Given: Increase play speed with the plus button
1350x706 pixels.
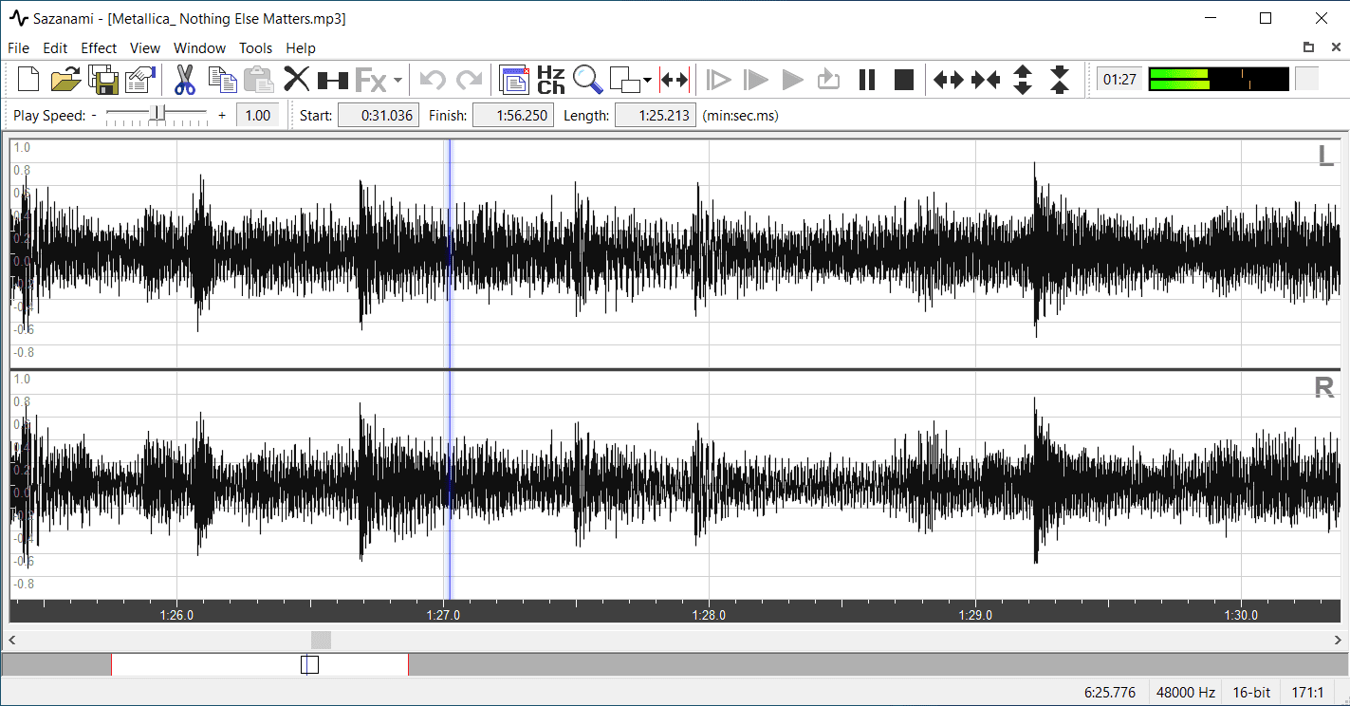Looking at the screenshot, I should tap(222, 116).
